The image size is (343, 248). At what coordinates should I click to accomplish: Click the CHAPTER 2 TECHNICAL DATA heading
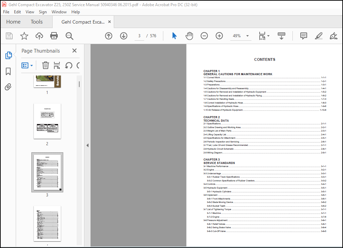click(216, 119)
